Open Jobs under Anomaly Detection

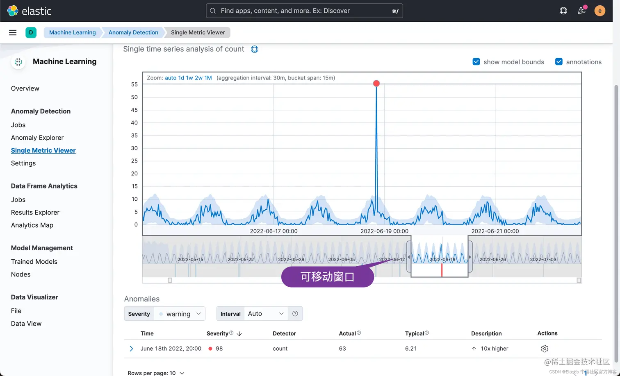tap(18, 125)
